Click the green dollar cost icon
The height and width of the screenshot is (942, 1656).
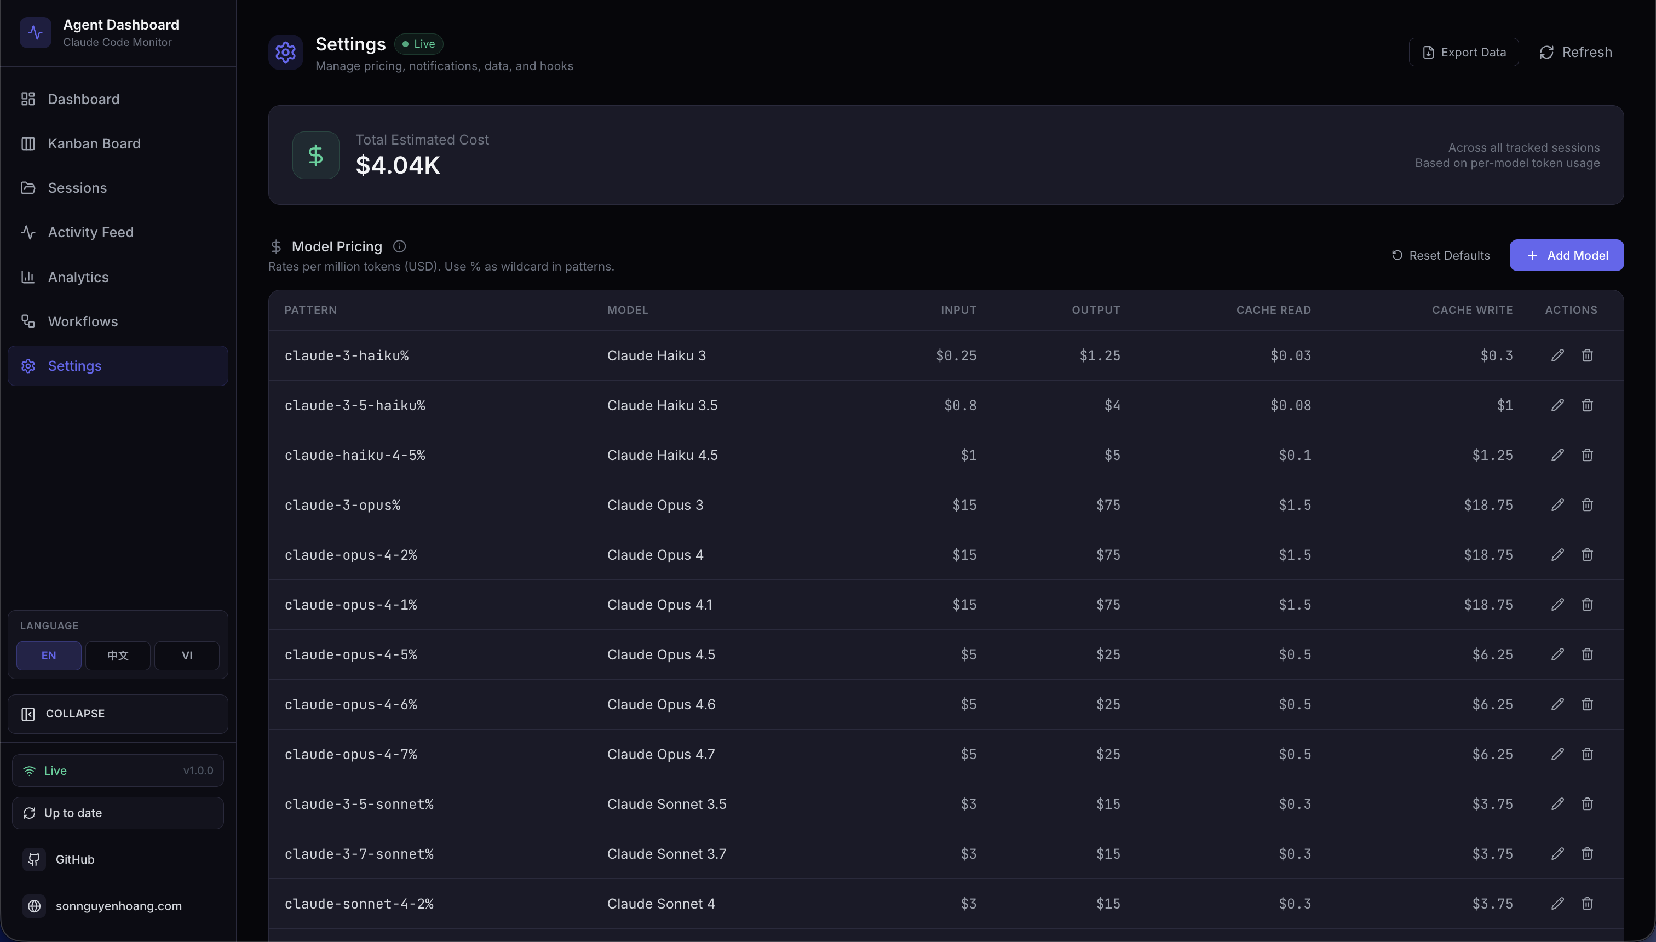pos(315,156)
